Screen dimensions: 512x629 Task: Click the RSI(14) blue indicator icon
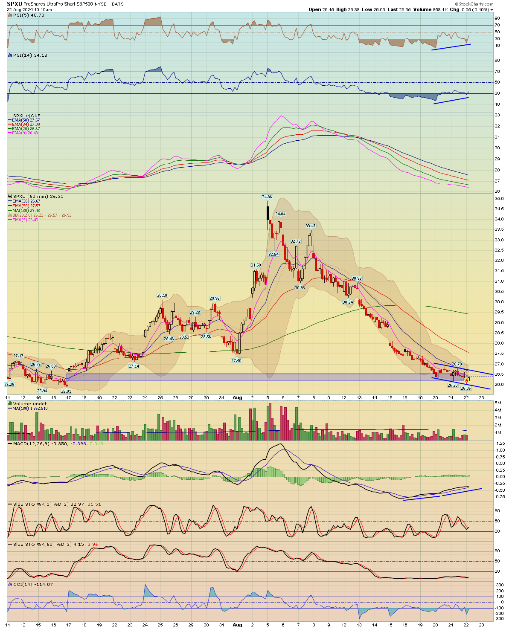(10, 55)
